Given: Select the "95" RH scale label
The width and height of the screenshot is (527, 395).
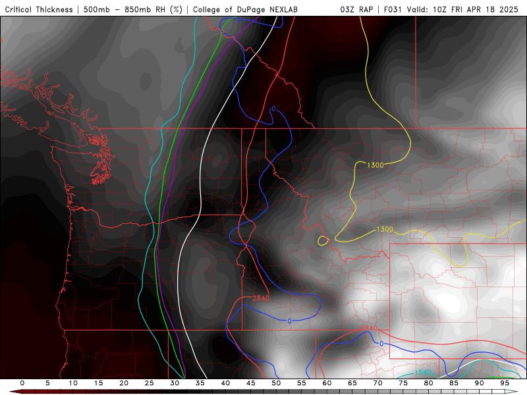Looking at the screenshot, I should click(x=505, y=383).
